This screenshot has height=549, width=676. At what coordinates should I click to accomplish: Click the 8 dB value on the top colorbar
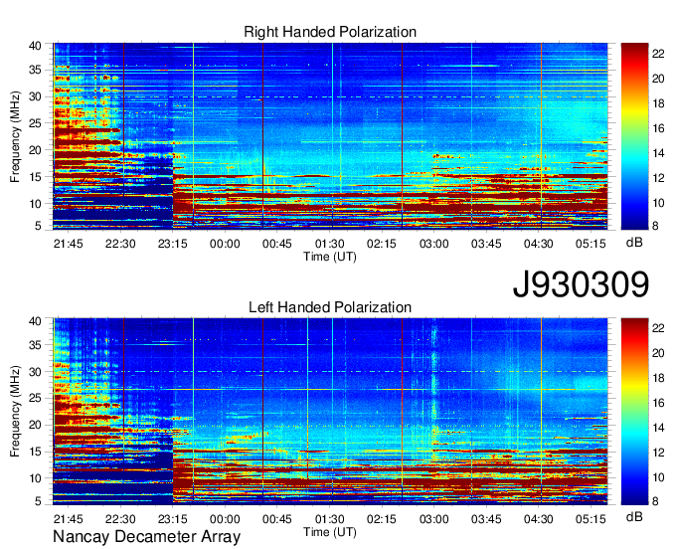[655, 226]
